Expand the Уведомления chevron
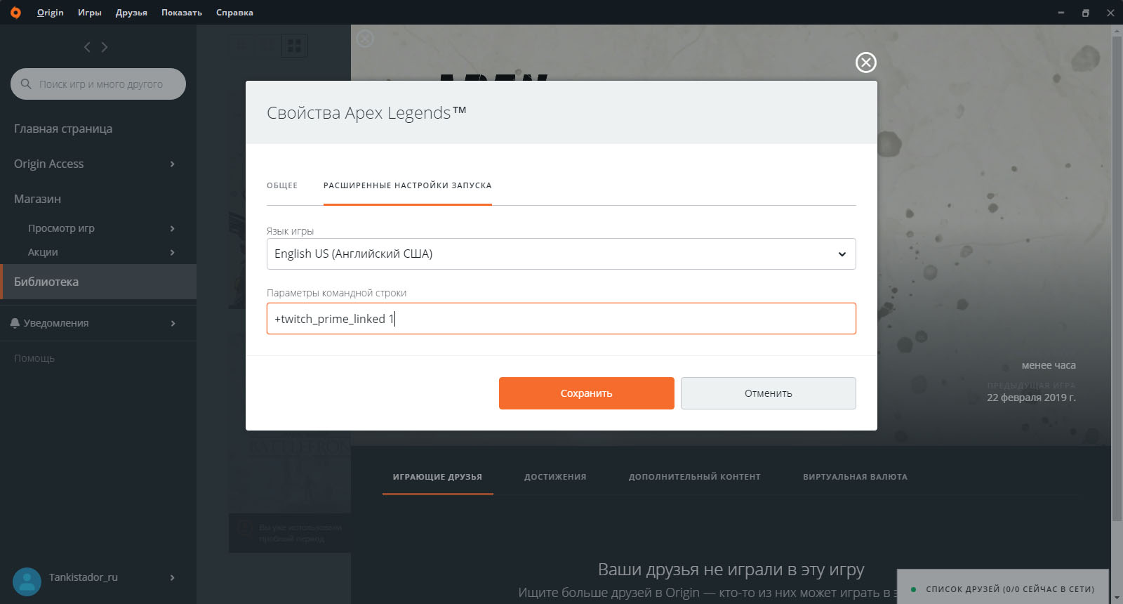The height and width of the screenshot is (604, 1123). click(172, 323)
